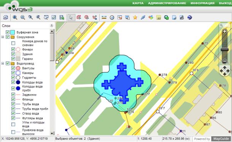232x142 pixels.
Task: Click the 215.78 x 268.96 (м) extent readout
Action: point(176,139)
